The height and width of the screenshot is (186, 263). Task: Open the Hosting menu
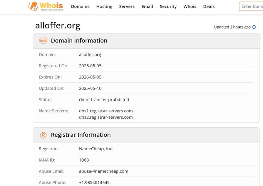tap(104, 6)
